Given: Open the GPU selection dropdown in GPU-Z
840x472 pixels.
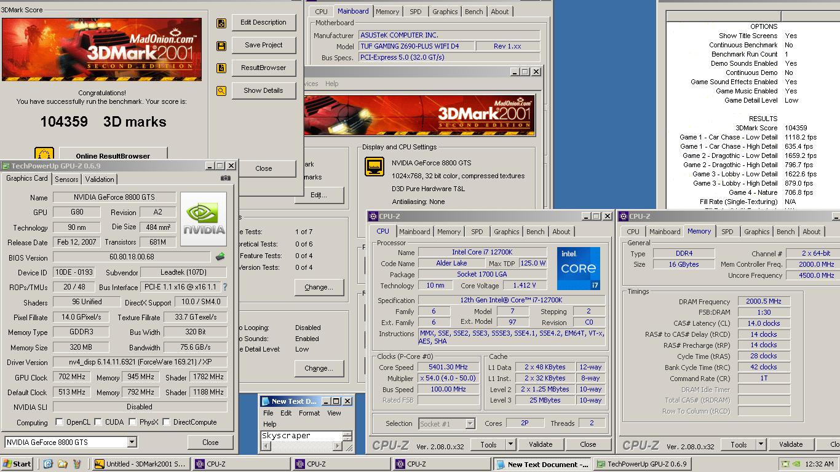Looking at the screenshot, I should [x=132, y=442].
